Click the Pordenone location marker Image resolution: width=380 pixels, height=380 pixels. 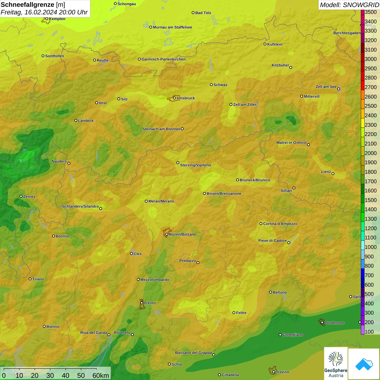322,323
